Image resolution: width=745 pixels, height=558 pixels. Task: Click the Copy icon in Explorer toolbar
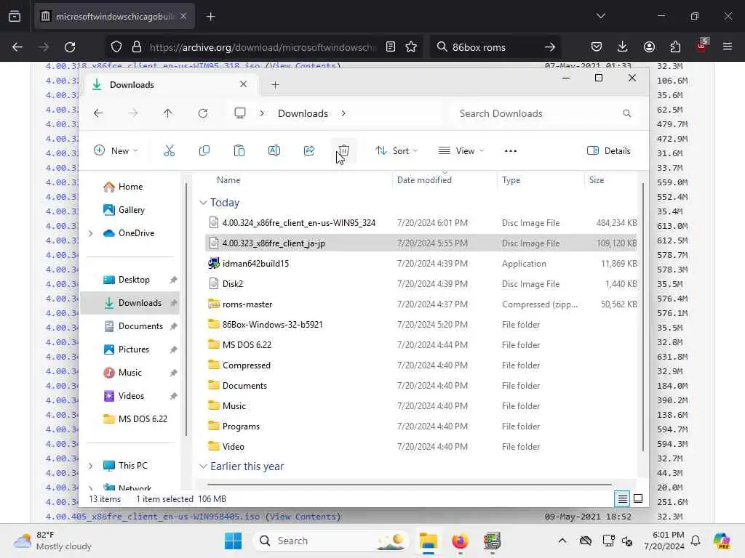204,151
